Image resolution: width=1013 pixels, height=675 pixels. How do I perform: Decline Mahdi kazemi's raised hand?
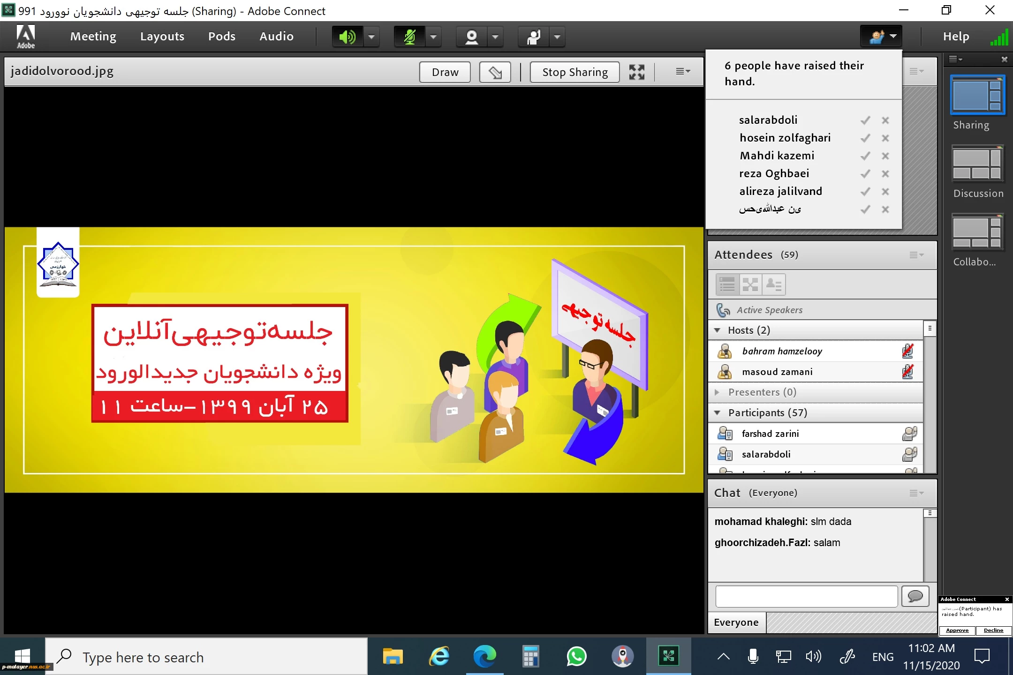(x=885, y=156)
